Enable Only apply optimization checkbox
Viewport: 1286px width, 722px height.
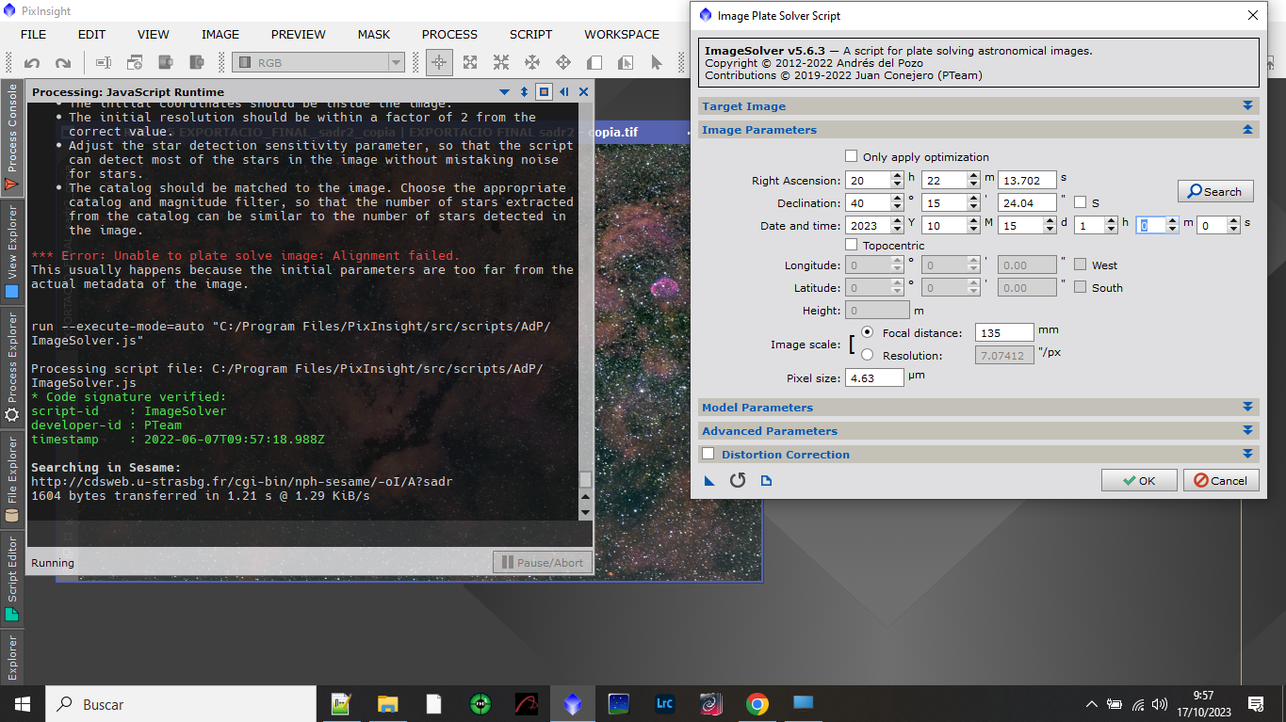(852, 156)
